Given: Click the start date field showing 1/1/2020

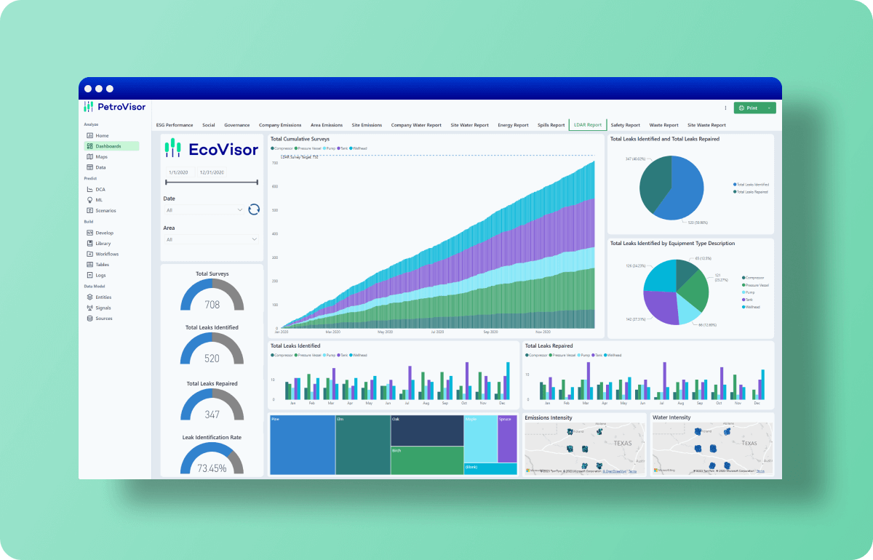Looking at the screenshot, I should [x=179, y=172].
